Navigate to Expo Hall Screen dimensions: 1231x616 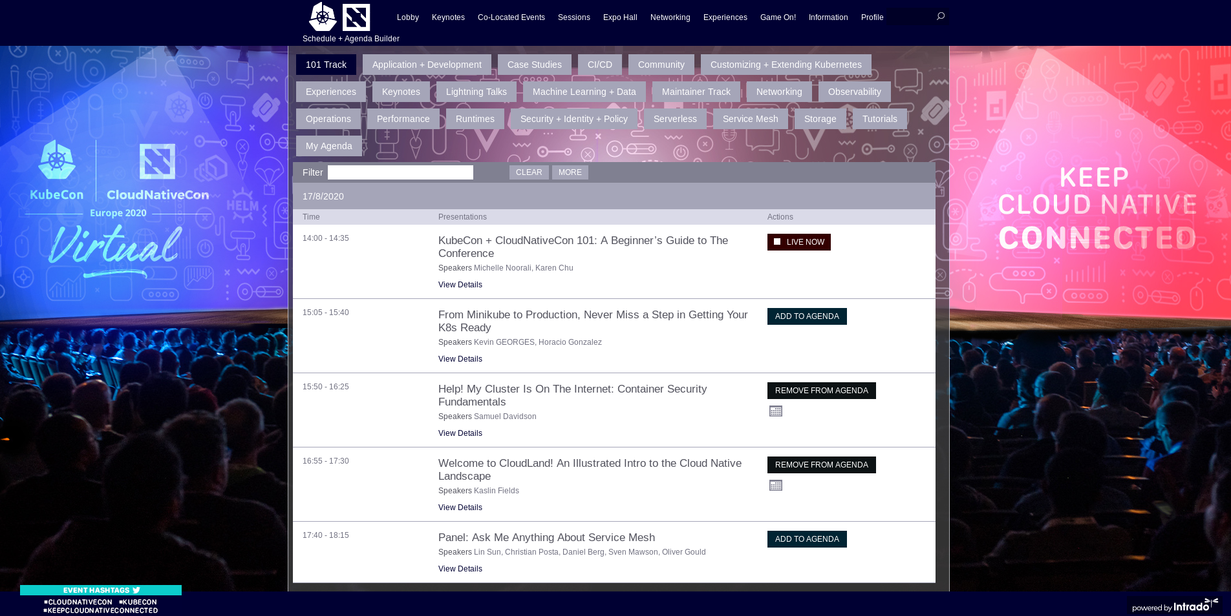(x=620, y=17)
